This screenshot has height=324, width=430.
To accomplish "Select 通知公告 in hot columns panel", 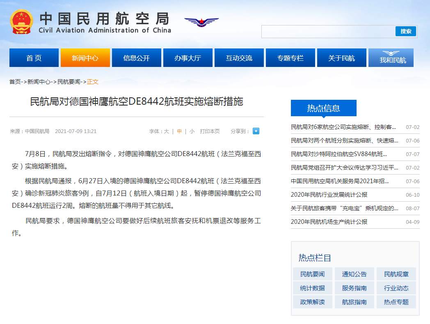I will click(355, 274).
